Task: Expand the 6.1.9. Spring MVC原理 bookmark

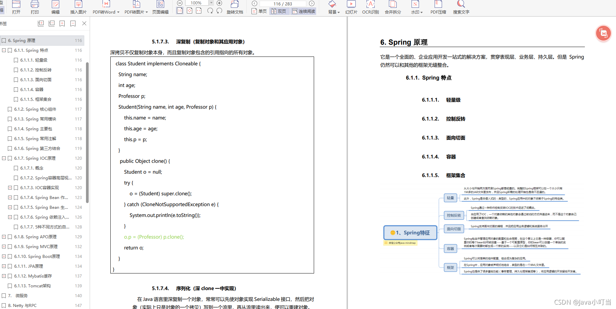Action: pos(4,246)
